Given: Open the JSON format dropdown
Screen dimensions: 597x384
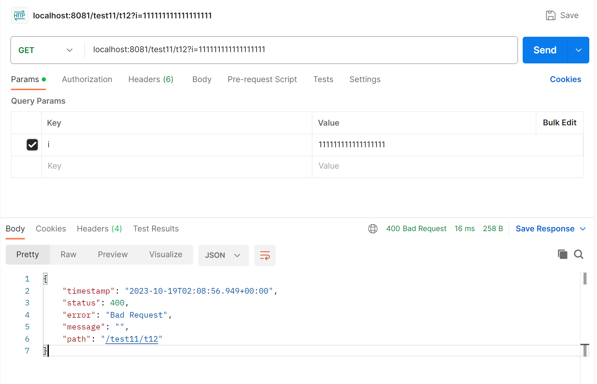Looking at the screenshot, I should [223, 255].
